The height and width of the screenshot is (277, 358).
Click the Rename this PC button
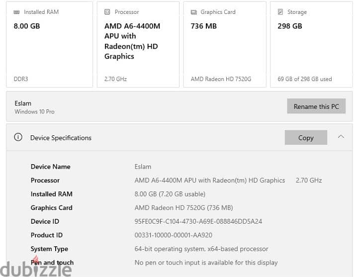[316, 106]
